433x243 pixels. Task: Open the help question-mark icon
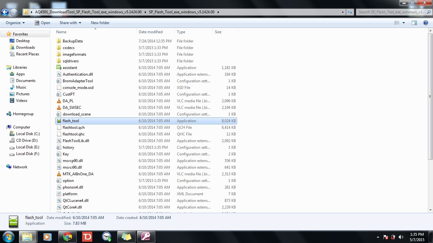[426, 22]
